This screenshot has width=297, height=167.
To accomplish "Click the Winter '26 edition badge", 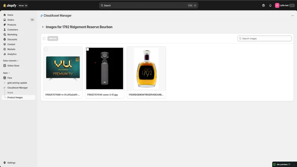I will pyautogui.click(x=23, y=6).
